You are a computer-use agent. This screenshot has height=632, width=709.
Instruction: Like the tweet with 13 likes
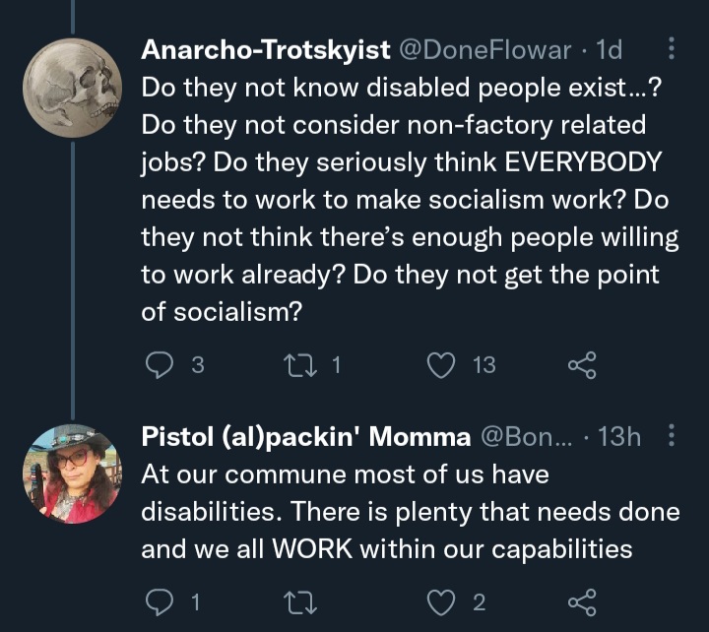441,365
